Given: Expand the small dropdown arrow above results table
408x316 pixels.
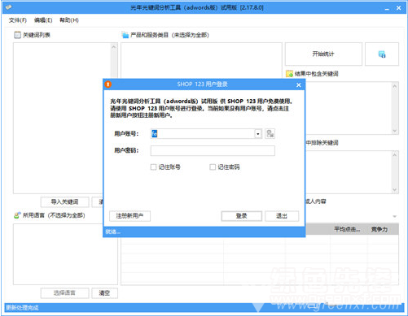Looking at the screenshot, I should [x=395, y=216].
